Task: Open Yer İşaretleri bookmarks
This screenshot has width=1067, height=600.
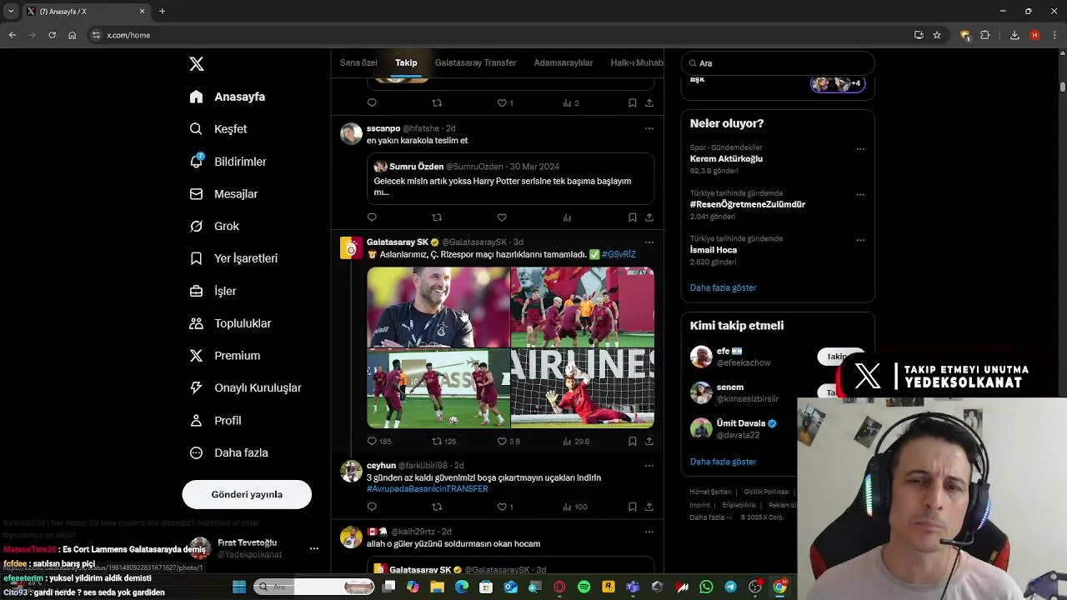Action: point(233,258)
